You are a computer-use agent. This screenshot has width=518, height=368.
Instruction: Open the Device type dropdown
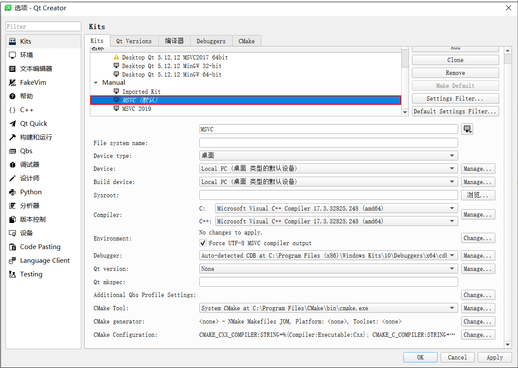[x=329, y=156]
